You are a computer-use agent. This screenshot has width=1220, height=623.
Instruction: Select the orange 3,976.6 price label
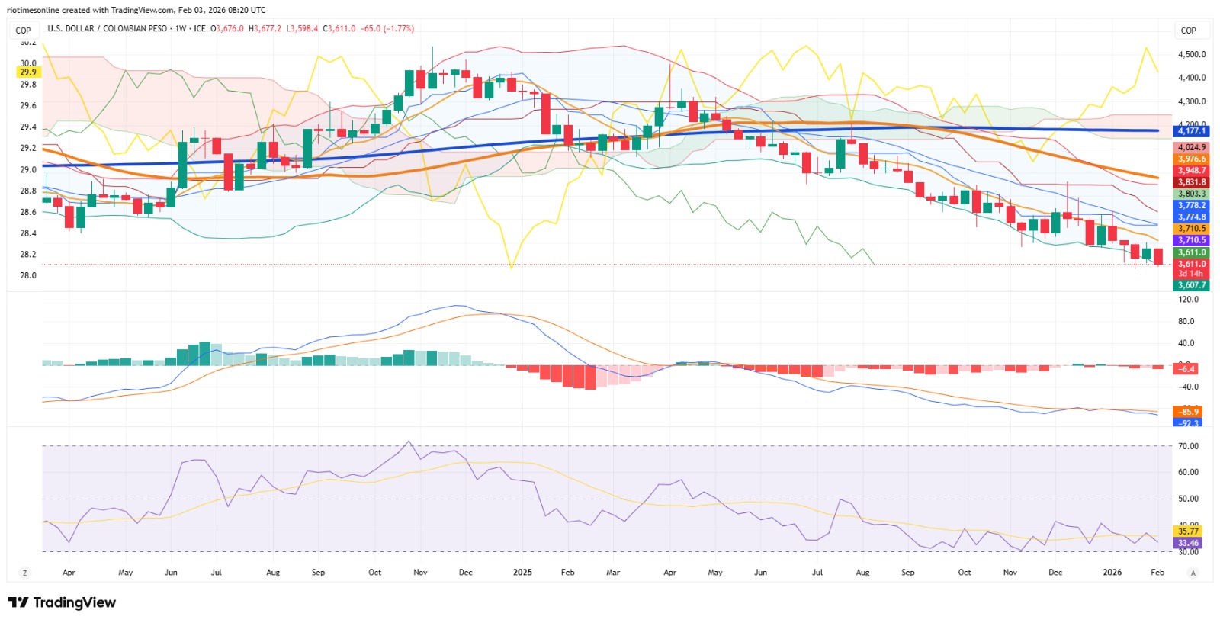tap(1192, 159)
